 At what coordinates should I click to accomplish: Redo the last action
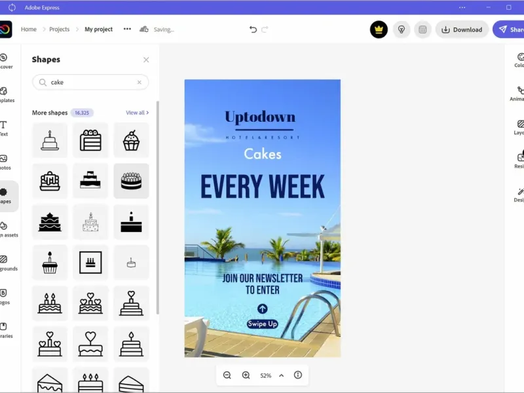pyautogui.click(x=265, y=29)
